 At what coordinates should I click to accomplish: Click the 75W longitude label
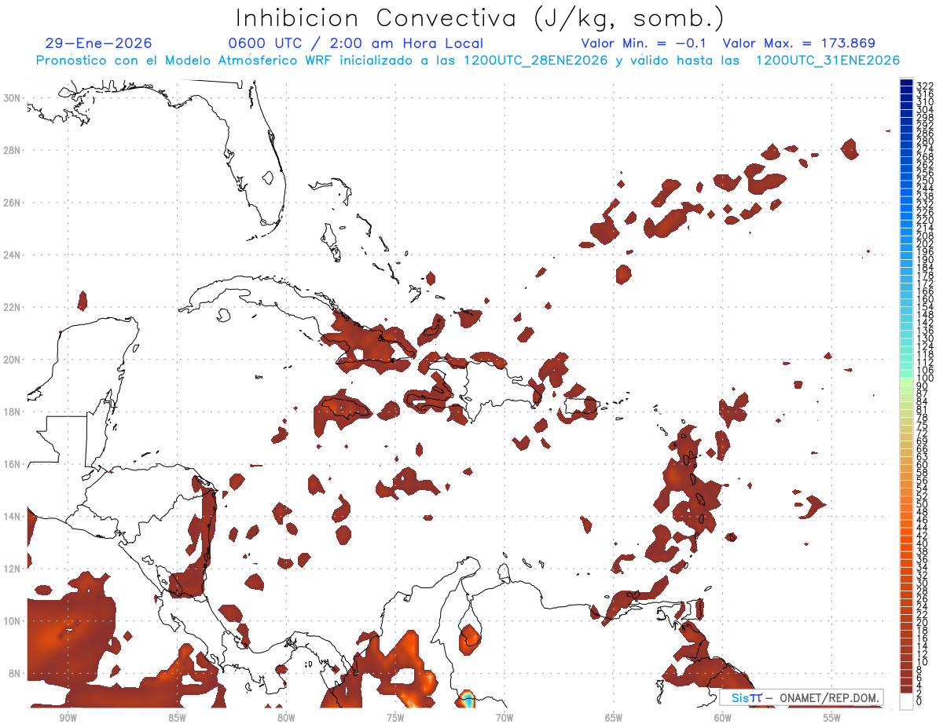(x=395, y=718)
